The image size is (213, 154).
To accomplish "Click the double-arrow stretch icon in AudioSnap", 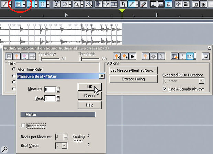I will (x=32, y=56).
